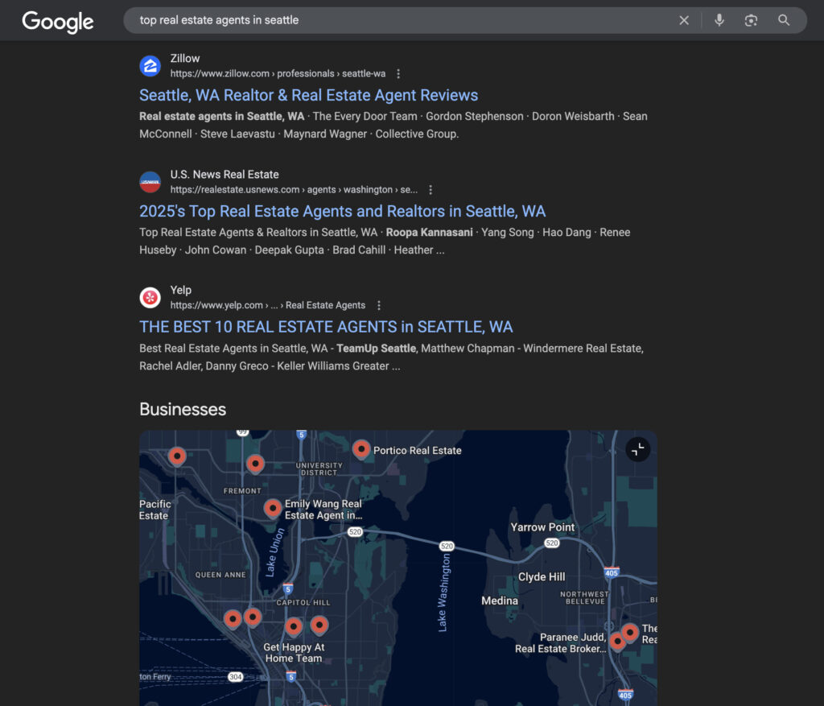Clear the search query with X icon
Viewport: 824px width, 706px height.
pos(684,20)
